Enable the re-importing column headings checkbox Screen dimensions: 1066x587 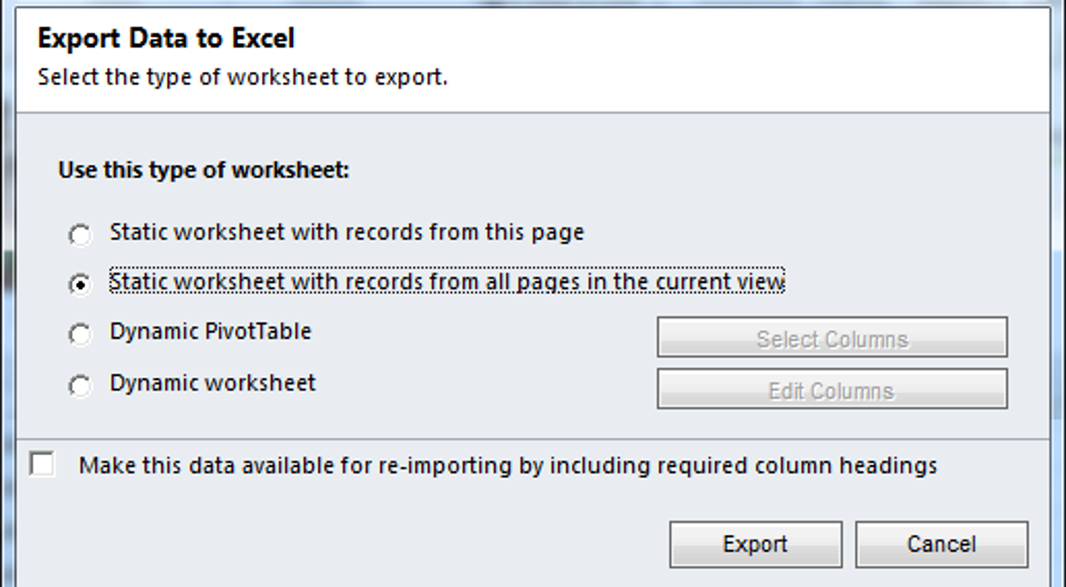[42, 464]
